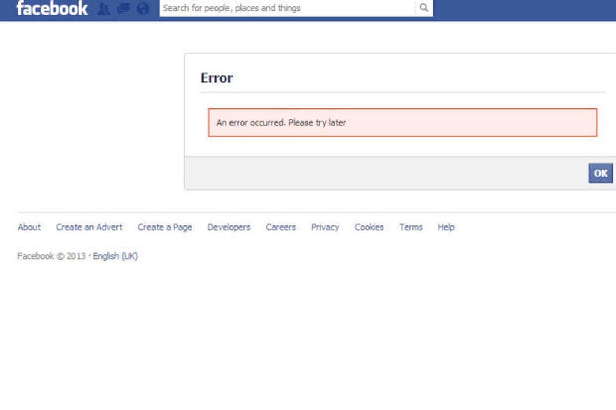The width and height of the screenshot is (616, 410).
Task: Open friend requests icon
Action: [104, 8]
